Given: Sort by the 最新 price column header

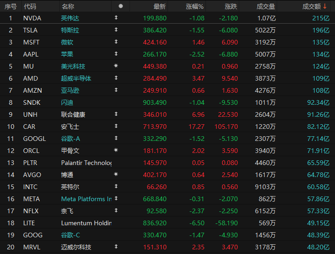Looking at the screenshot, I should (159, 6).
